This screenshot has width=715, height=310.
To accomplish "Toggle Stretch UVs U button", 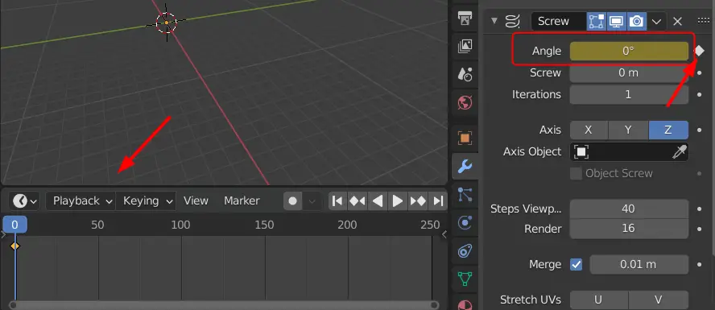I will (x=599, y=300).
